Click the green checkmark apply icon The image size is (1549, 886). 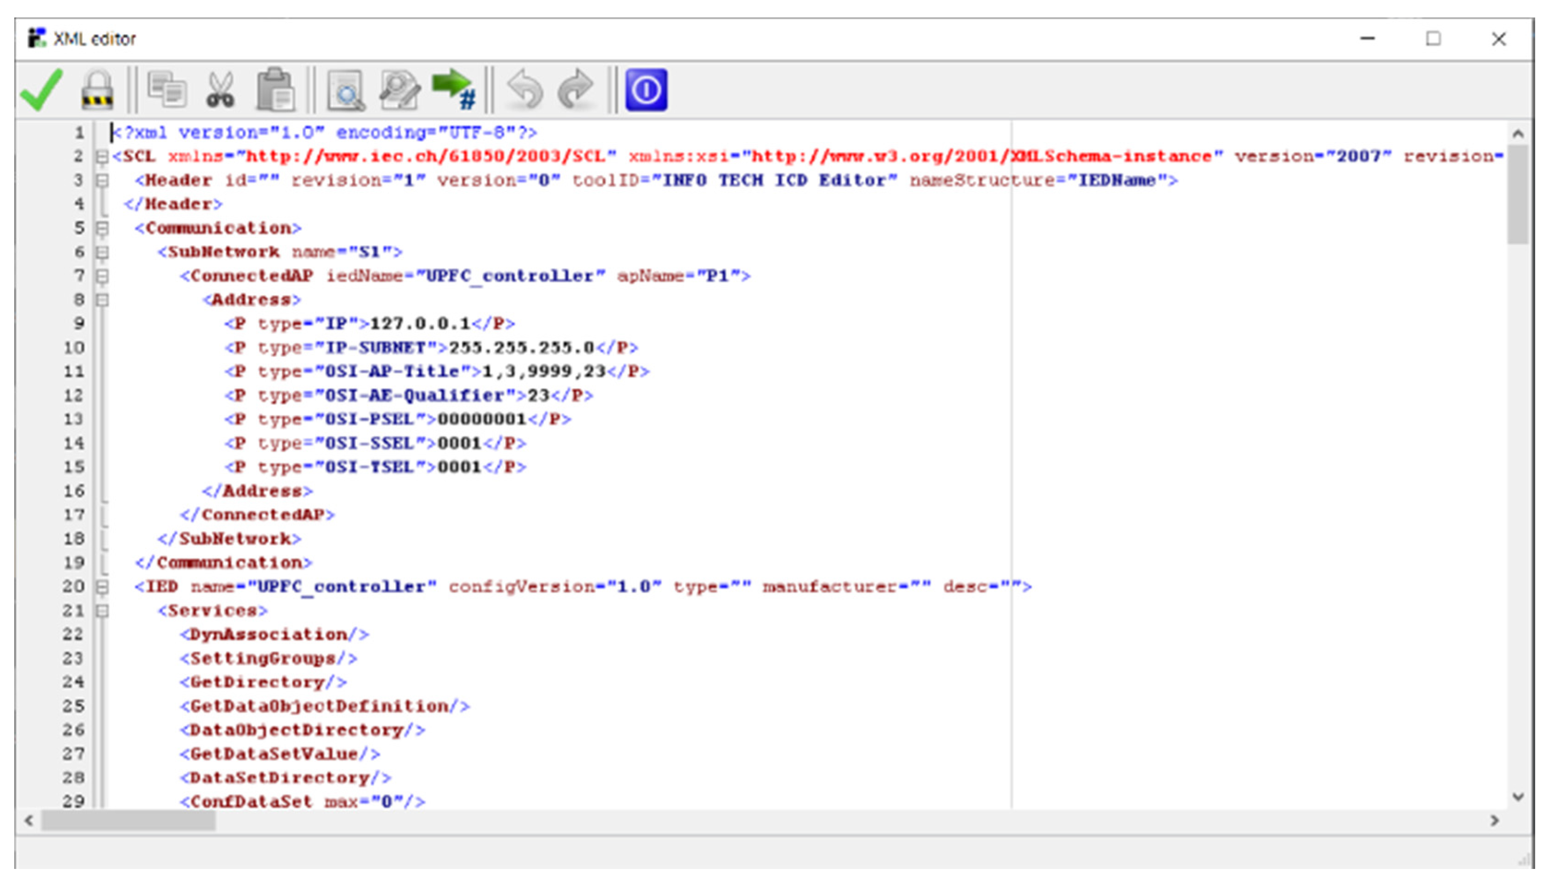tap(41, 90)
